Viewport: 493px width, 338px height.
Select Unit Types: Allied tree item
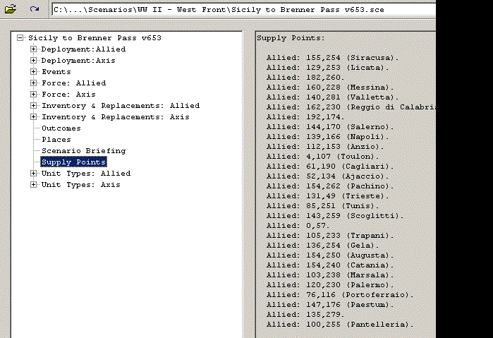[86, 174]
